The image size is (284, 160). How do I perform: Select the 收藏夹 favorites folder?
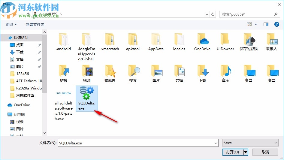point(110,73)
